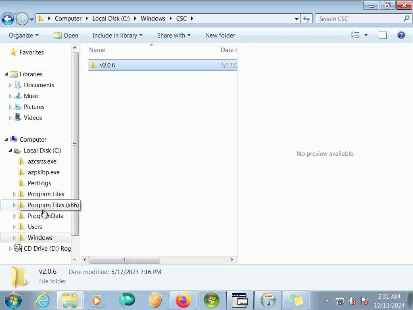Open Help with the question mark icon

[x=401, y=35]
